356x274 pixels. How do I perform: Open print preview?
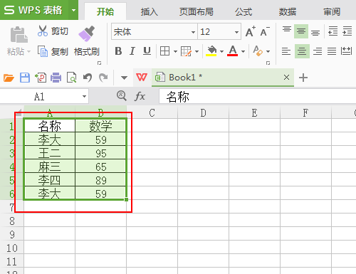pos(71,78)
